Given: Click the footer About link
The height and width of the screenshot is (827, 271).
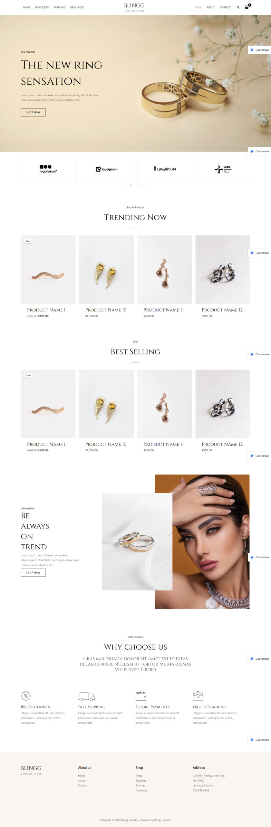Looking at the screenshot, I should (x=82, y=780).
